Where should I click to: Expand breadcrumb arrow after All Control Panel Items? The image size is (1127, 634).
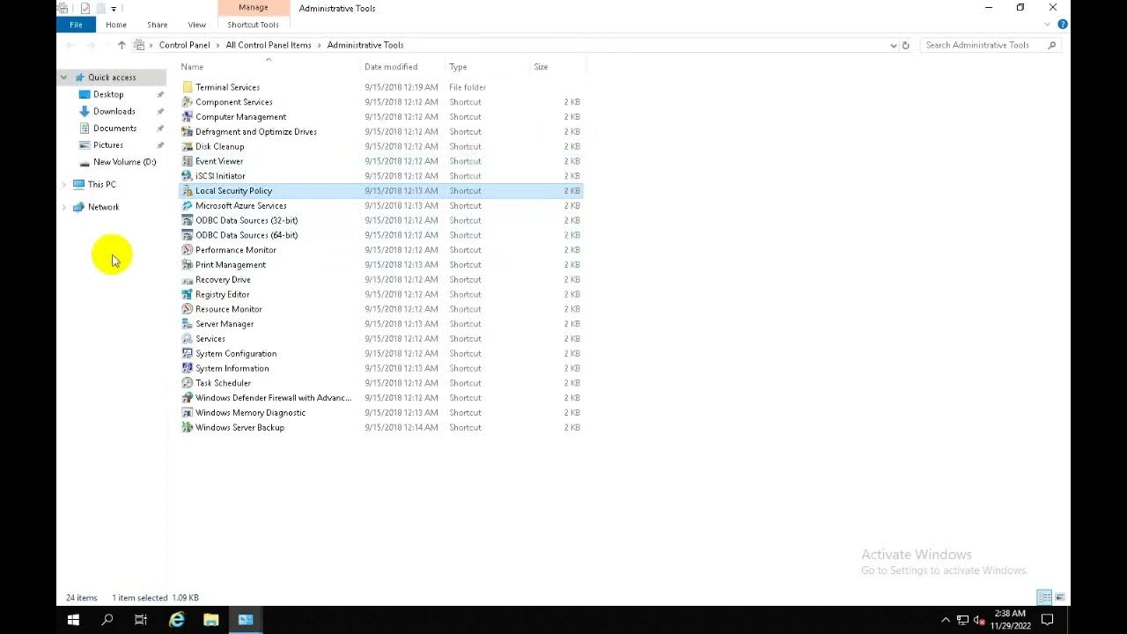click(x=320, y=45)
